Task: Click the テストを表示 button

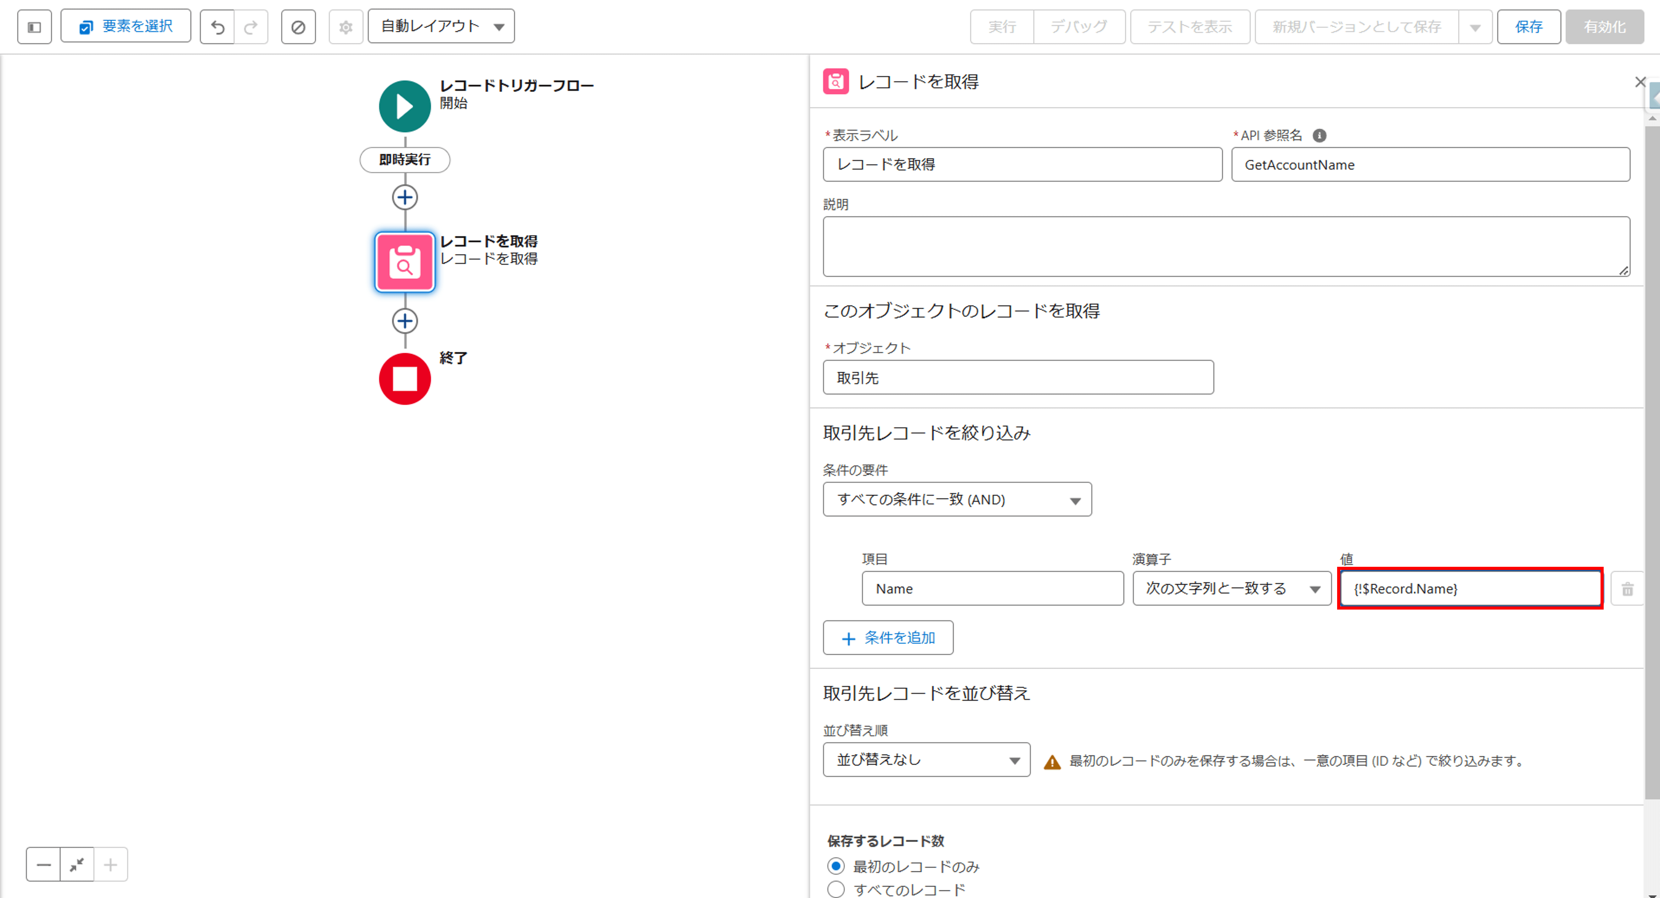Action: 1190,26
